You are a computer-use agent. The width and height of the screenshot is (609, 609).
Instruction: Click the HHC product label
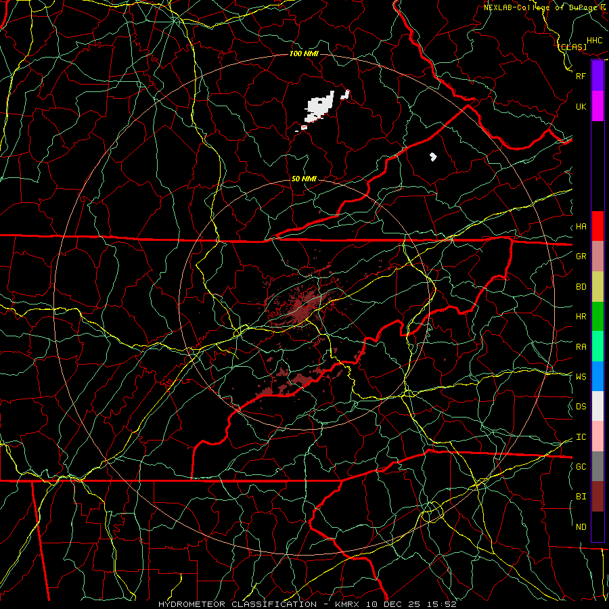tap(595, 41)
